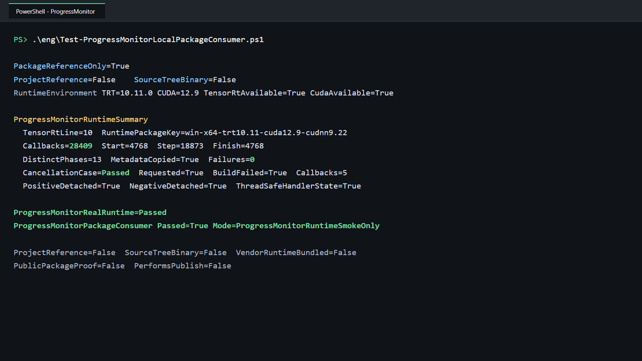This screenshot has width=642, height=361.
Task: Click the TRT=10.11.0 value
Action: pos(127,93)
